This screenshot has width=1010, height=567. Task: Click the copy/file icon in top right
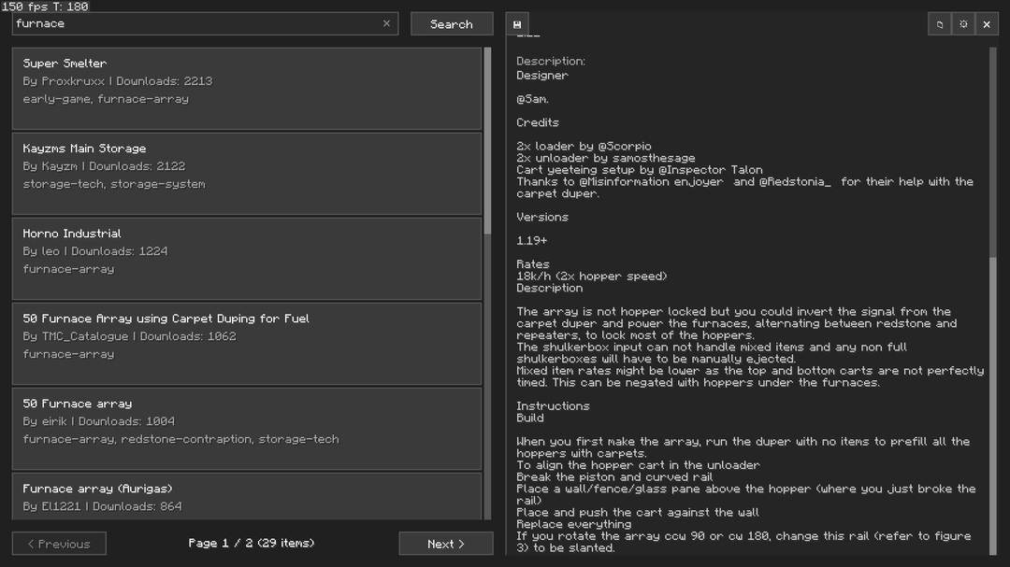940,24
